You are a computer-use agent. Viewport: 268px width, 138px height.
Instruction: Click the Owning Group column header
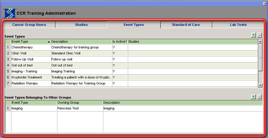(80, 103)
